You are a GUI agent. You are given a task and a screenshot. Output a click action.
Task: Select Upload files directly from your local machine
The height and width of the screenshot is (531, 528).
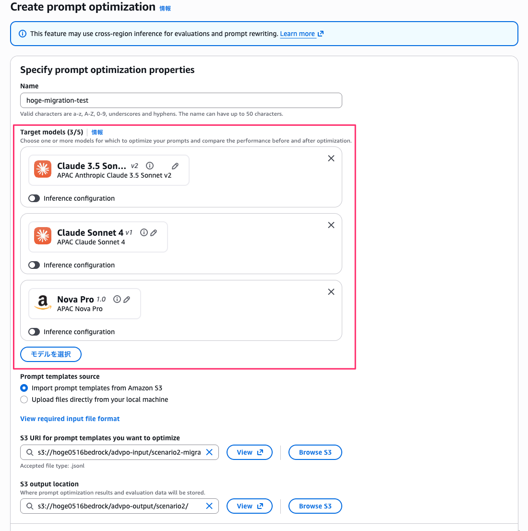(x=24, y=399)
